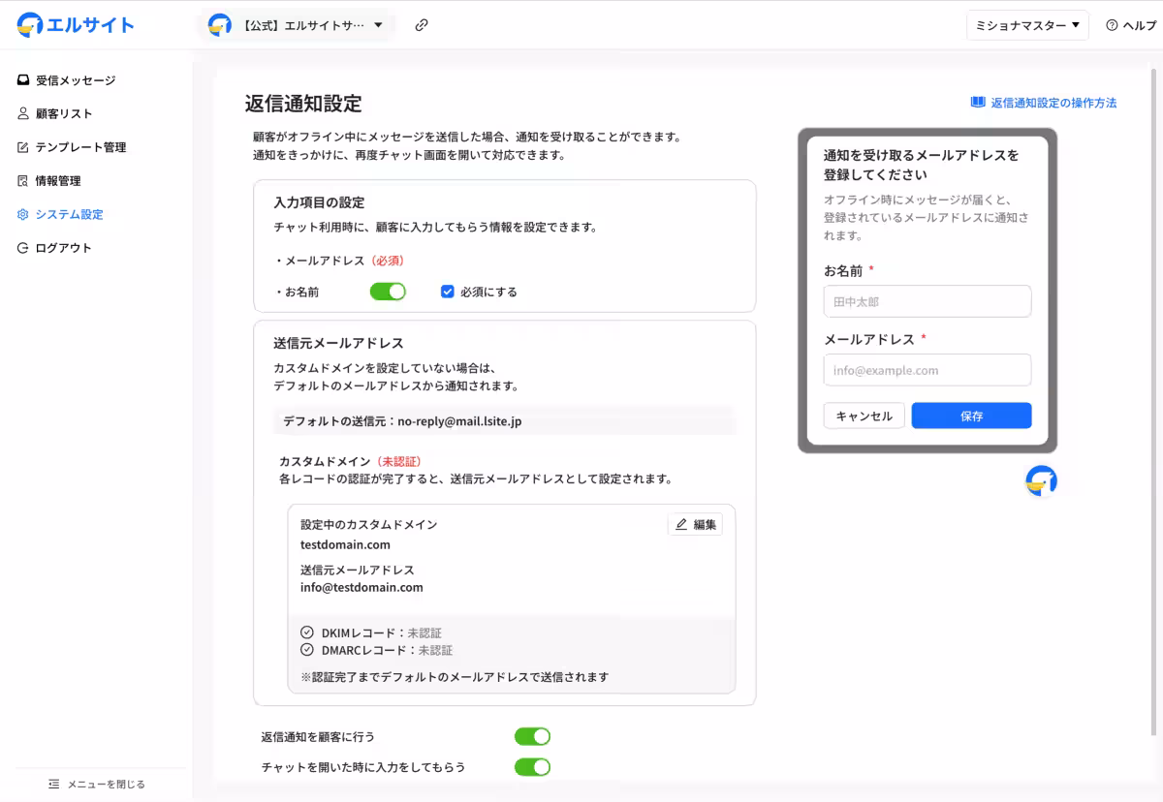
Task: Click the 保存 button in the preview form
Action: click(971, 415)
